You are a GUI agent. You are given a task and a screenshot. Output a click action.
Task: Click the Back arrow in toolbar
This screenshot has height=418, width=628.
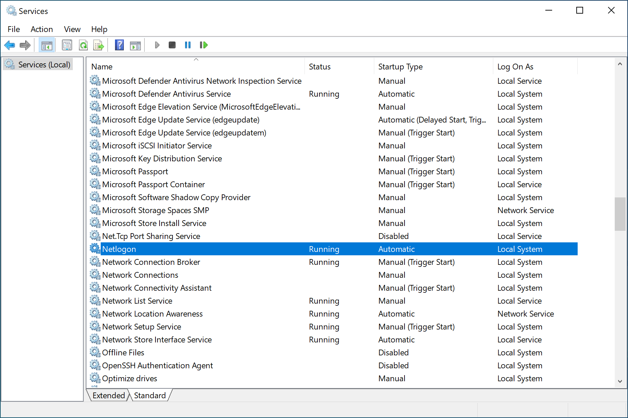(x=10, y=45)
